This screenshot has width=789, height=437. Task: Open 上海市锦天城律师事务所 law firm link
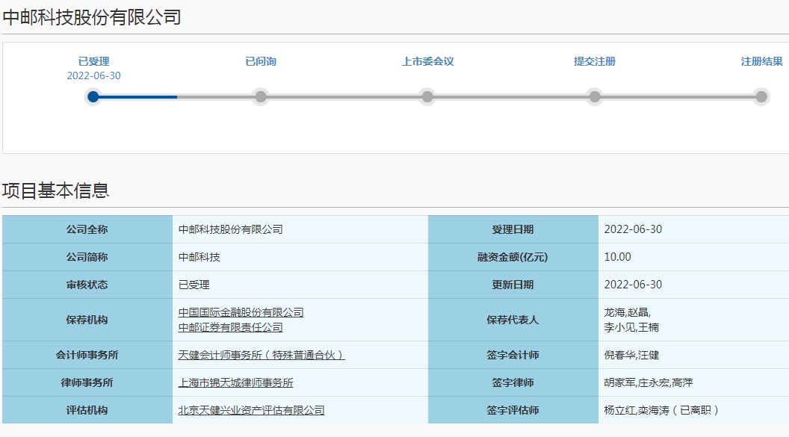[x=235, y=382]
